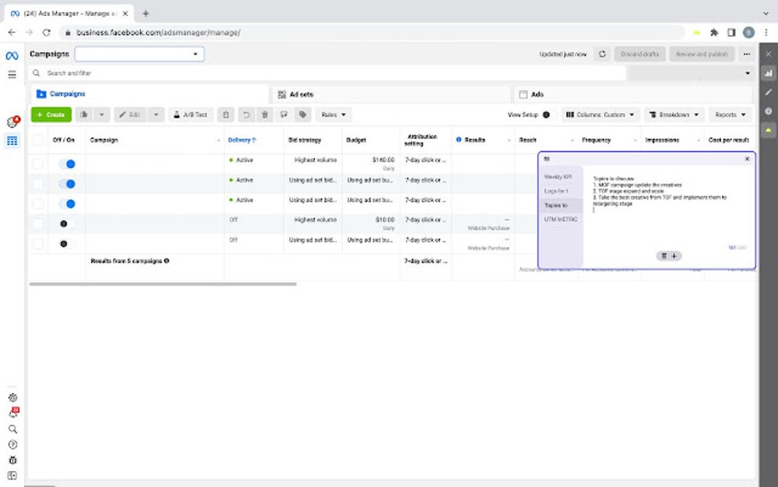
Task: Open the three-dots more options button
Action: [747, 54]
